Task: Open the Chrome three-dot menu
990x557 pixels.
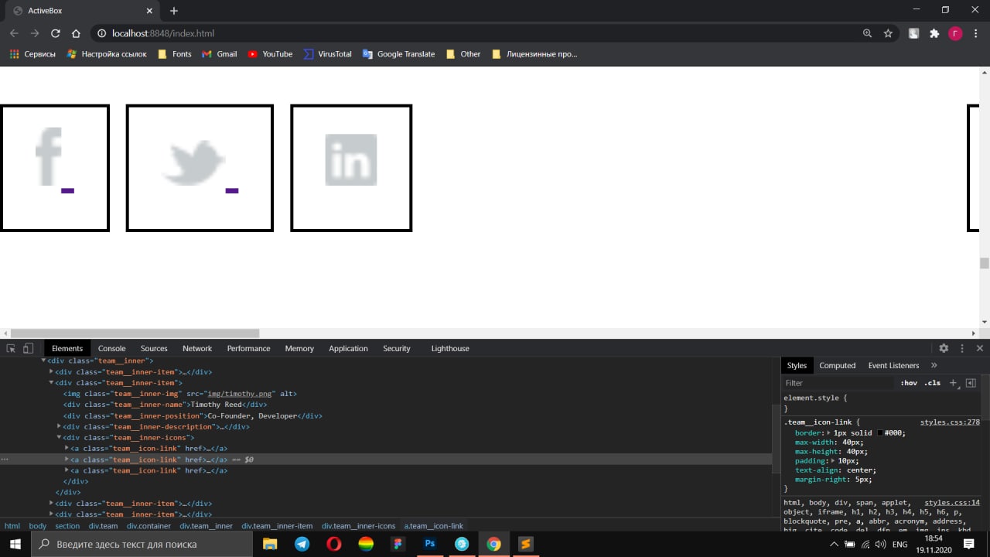Action: [x=976, y=33]
